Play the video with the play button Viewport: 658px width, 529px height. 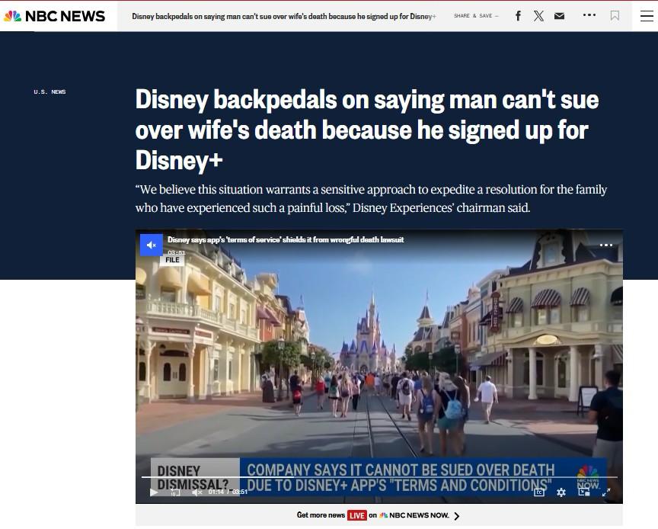(x=154, y=492)
